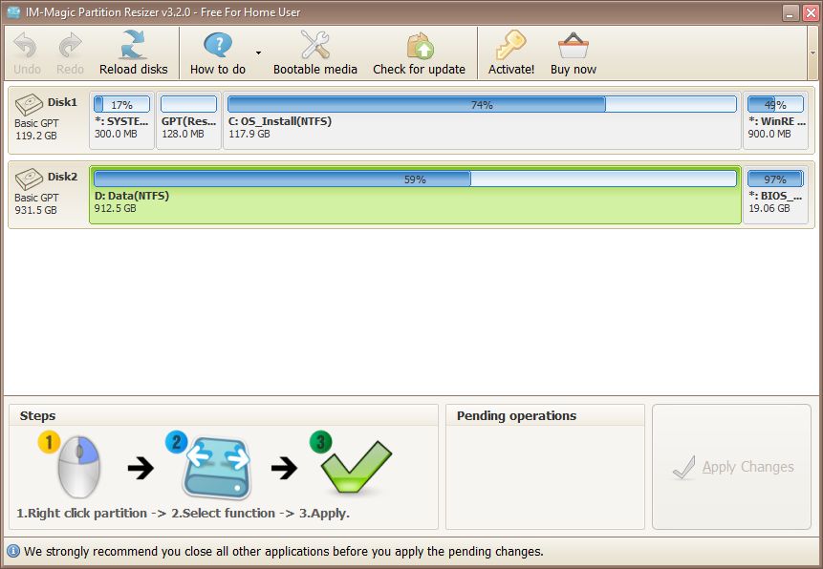Click the Check for update icon
The height and width of the screenshot is (569, 823).
coord(420,45)
